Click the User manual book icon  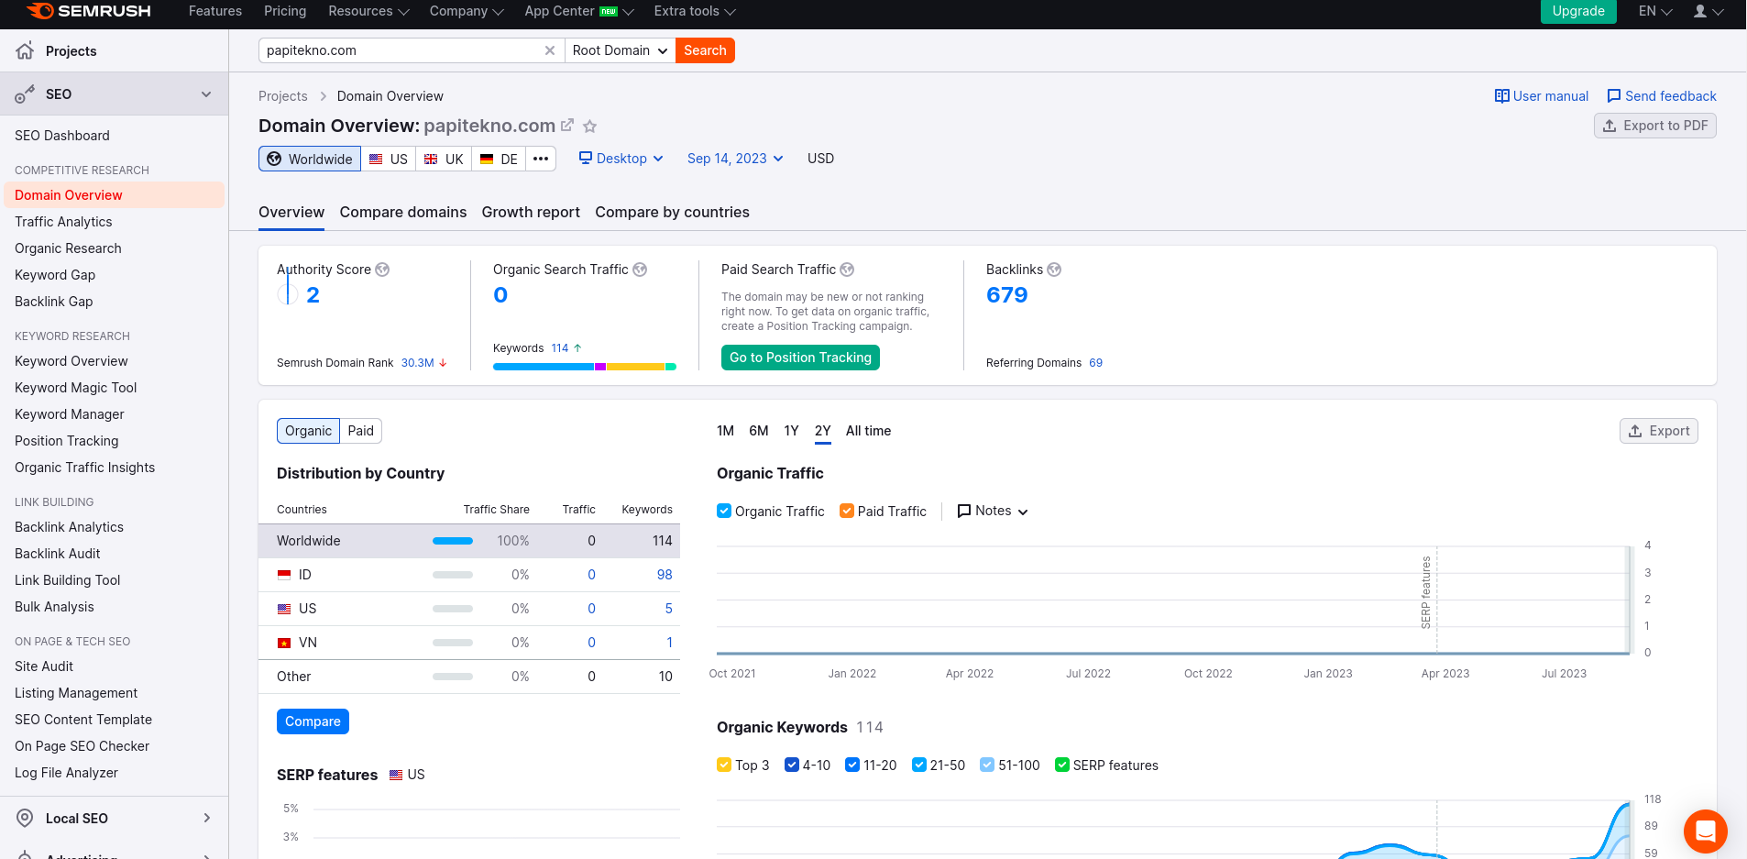[x=1501, y=96]
